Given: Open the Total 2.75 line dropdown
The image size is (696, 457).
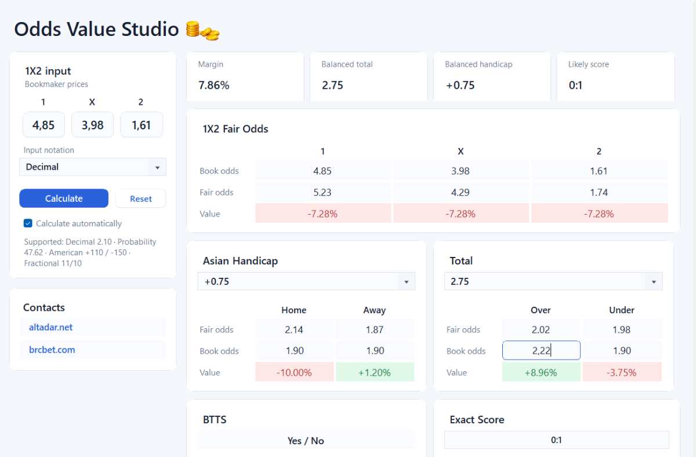Looking at the screenshot, I should (x=553, y=282).
